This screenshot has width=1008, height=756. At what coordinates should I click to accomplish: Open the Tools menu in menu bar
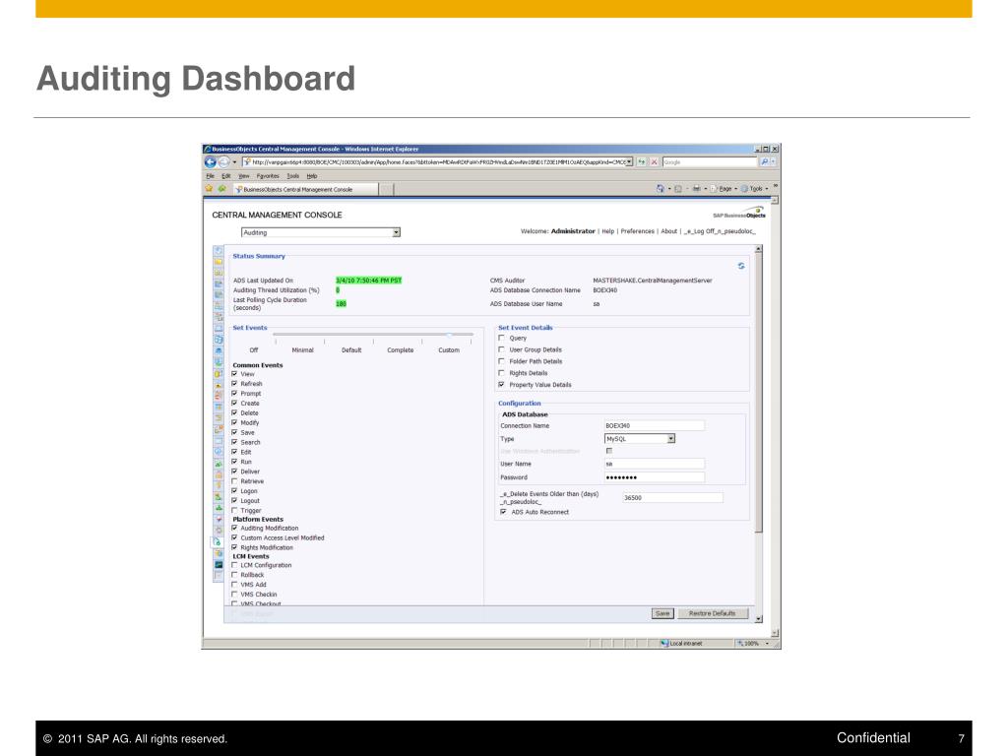point(292,175)
